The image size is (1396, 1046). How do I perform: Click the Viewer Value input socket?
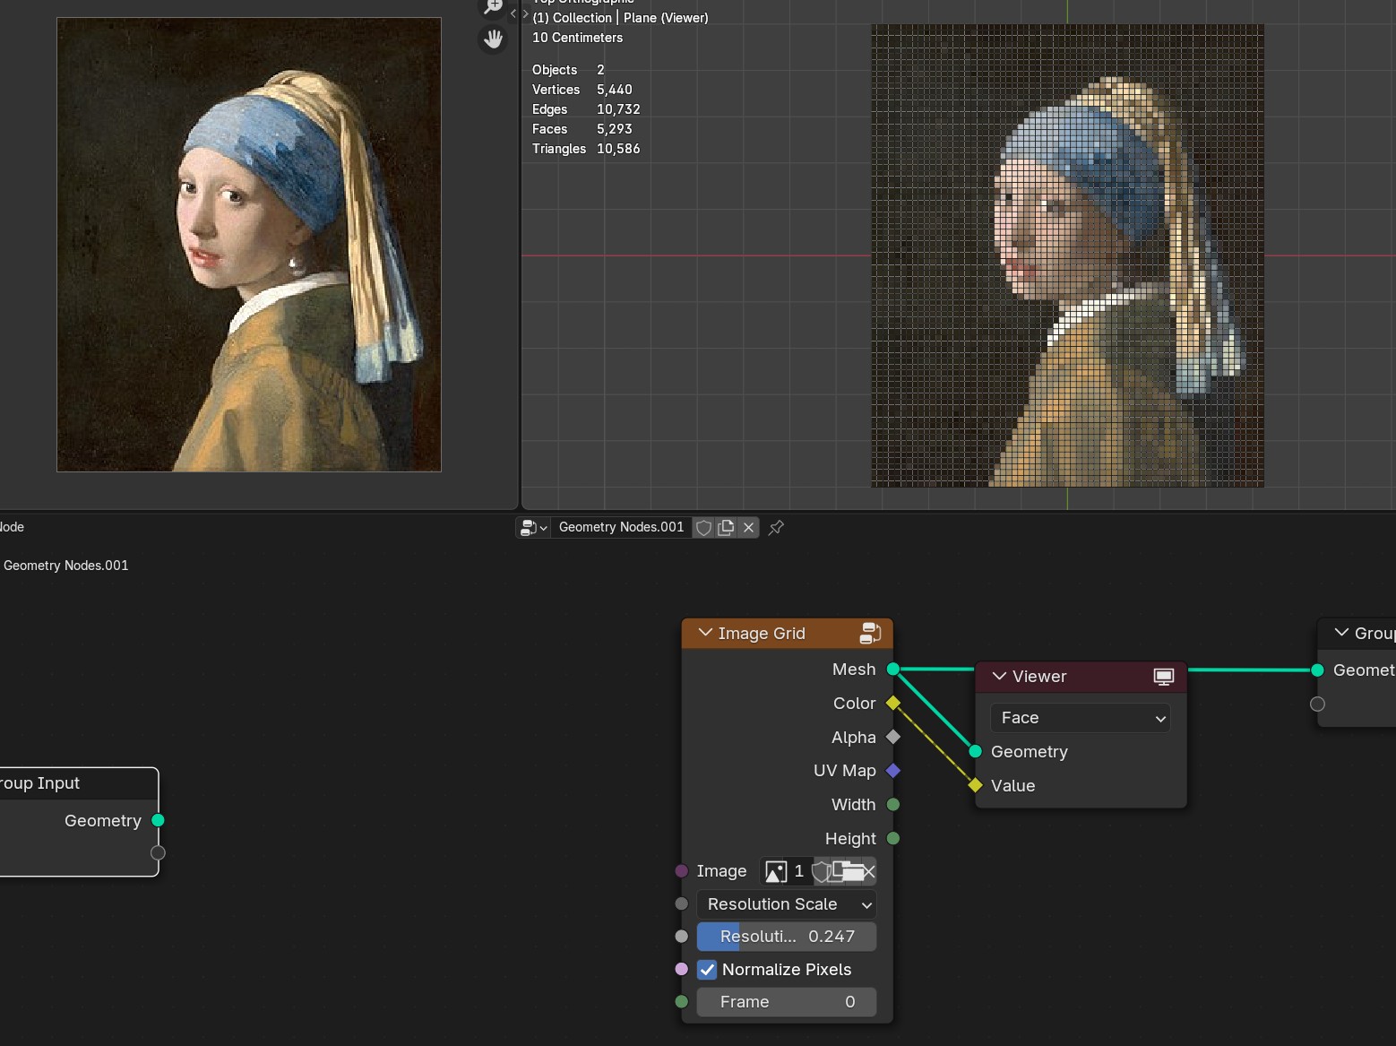976,786
